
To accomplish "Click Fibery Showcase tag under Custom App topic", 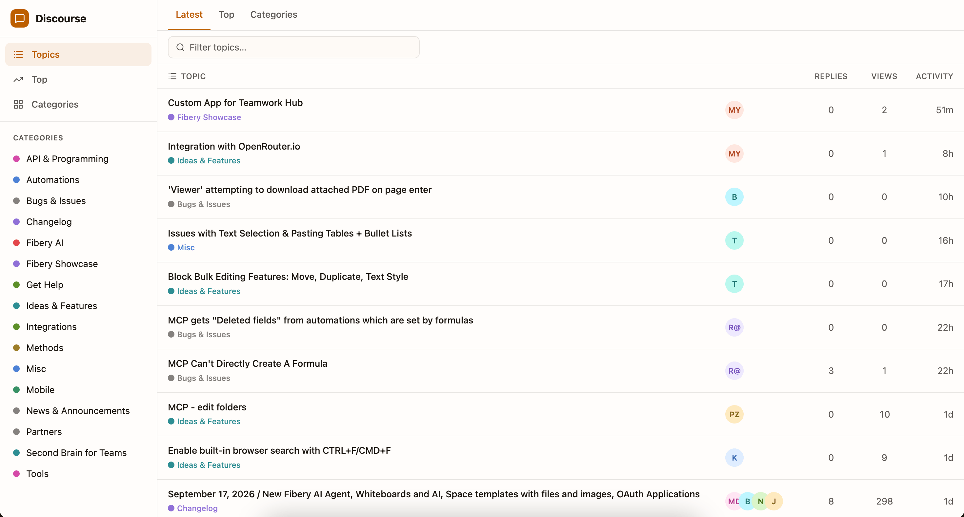I will pyautogui.click(x=204, y=117).
